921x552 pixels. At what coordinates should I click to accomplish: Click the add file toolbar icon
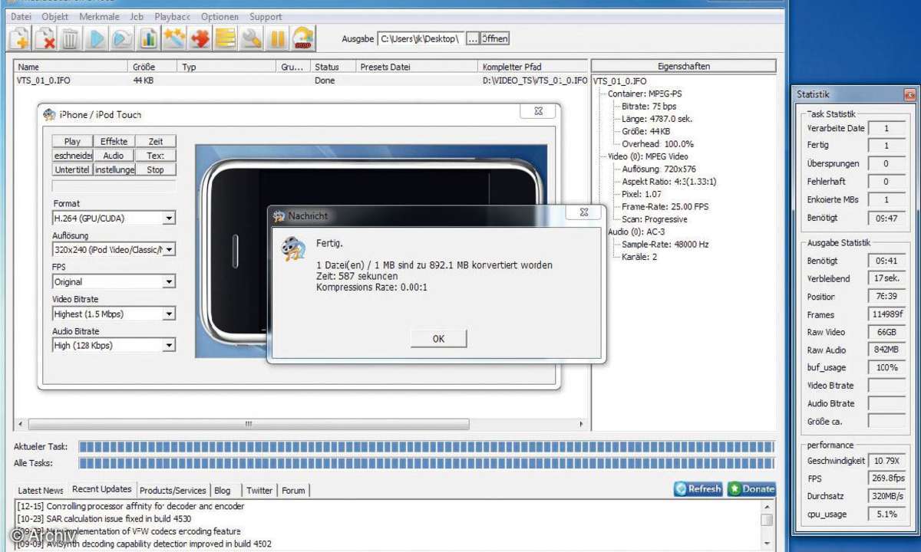(18, 38)
